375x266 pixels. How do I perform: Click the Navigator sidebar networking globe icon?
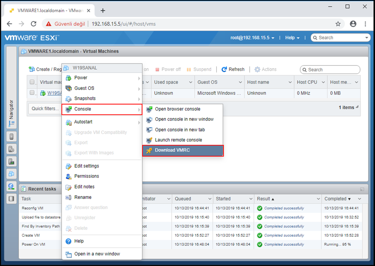pos(11,186)
